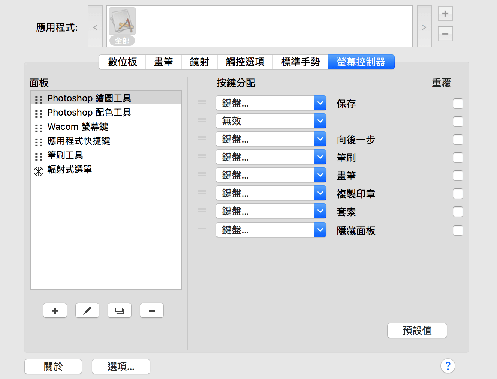Check the repeat box for 套索
This screenshot has height=379, width=497.
(x=458, y=212)
